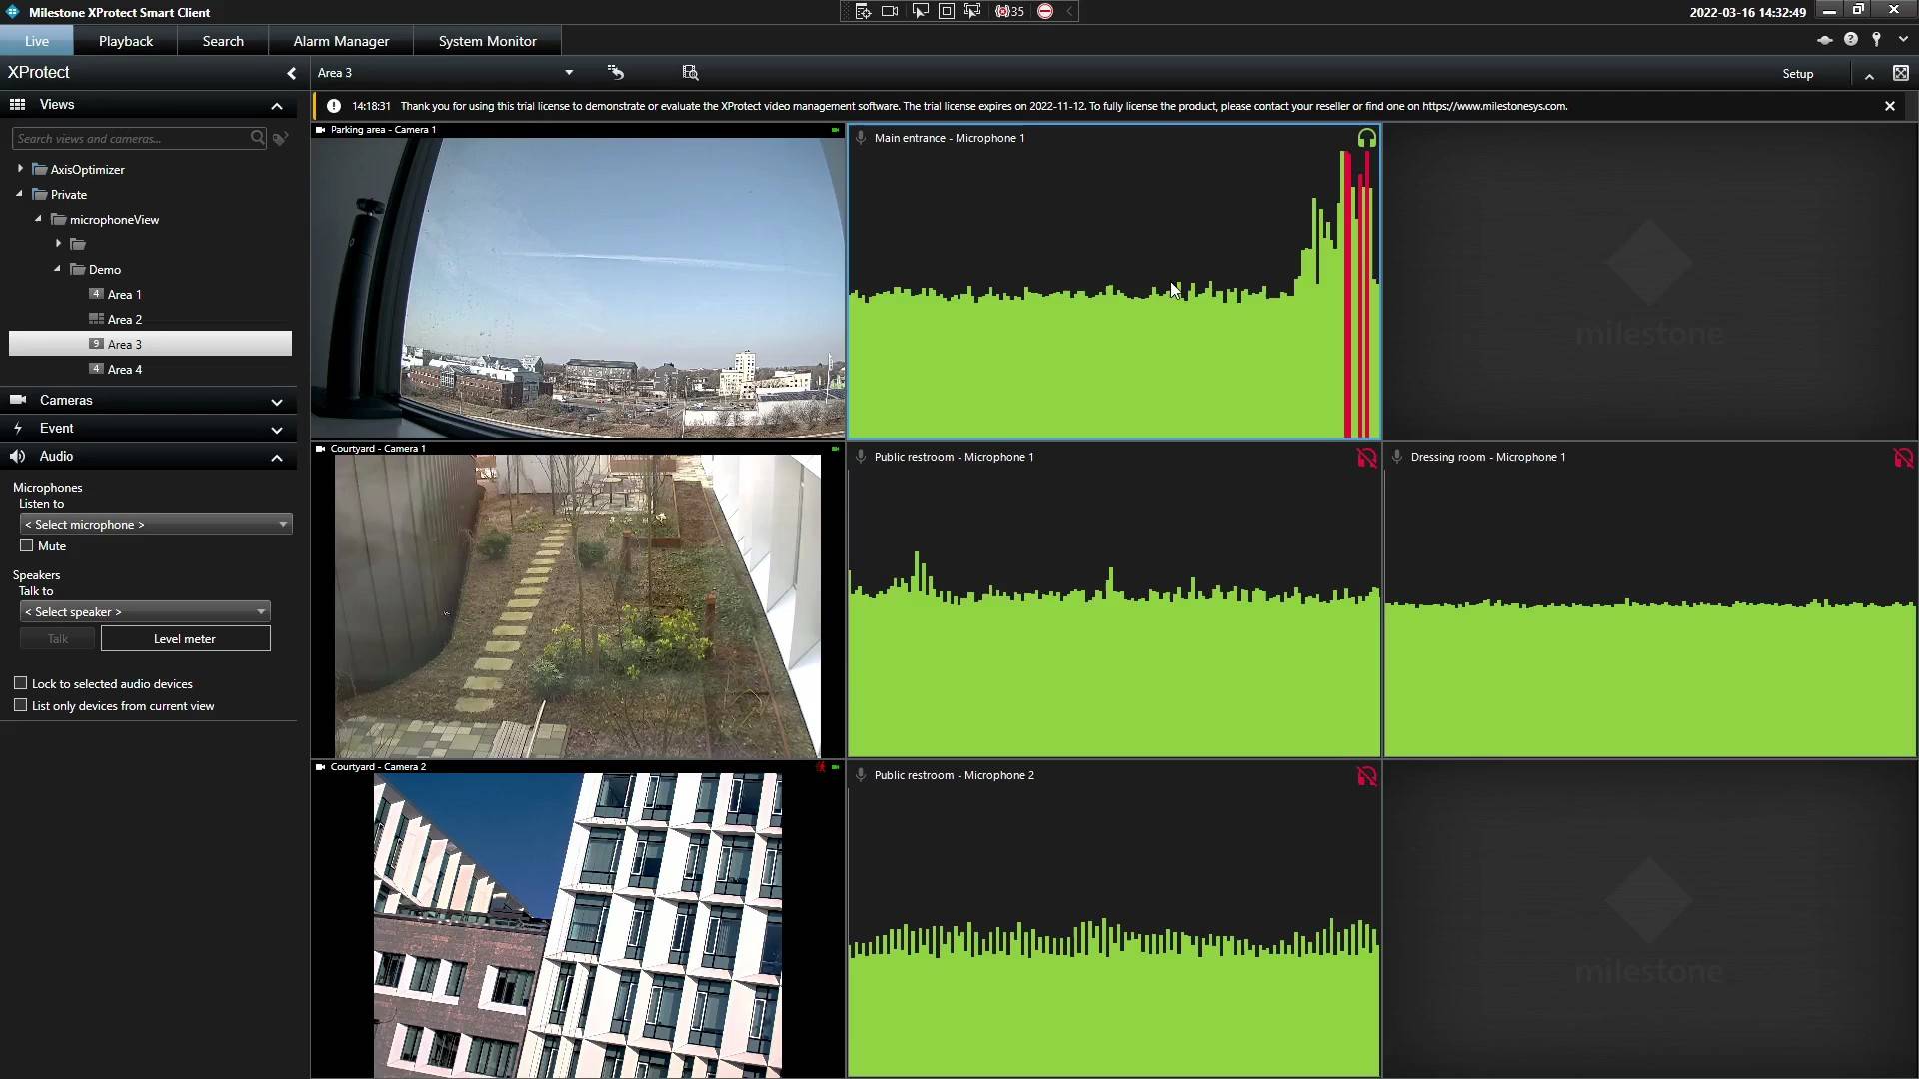Image resolution: width=1919 pixels, height=1079 pixels.
Task: Check List only devices from current view
Action: click(x=21, y=705)
